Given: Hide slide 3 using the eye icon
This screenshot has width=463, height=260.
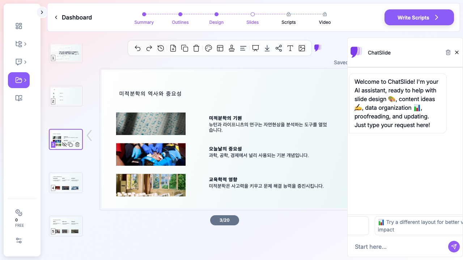Looking at the screenshot, I should (x=64, y=144).
